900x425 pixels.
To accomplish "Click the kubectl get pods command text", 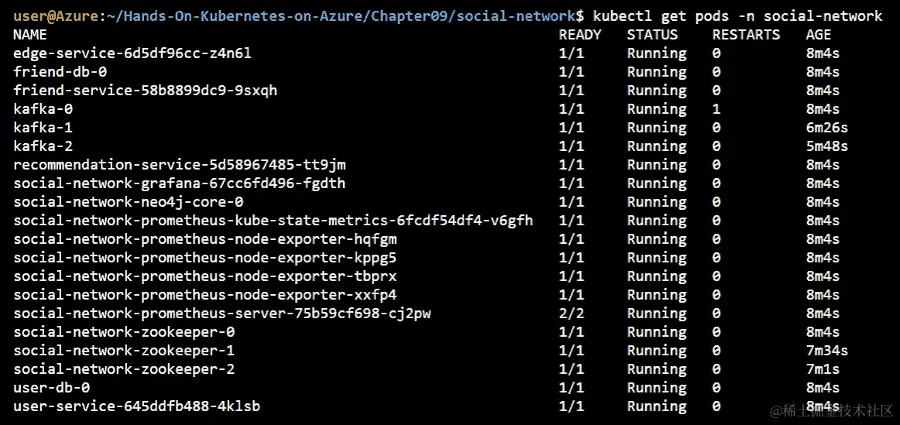I will point(737,16).
